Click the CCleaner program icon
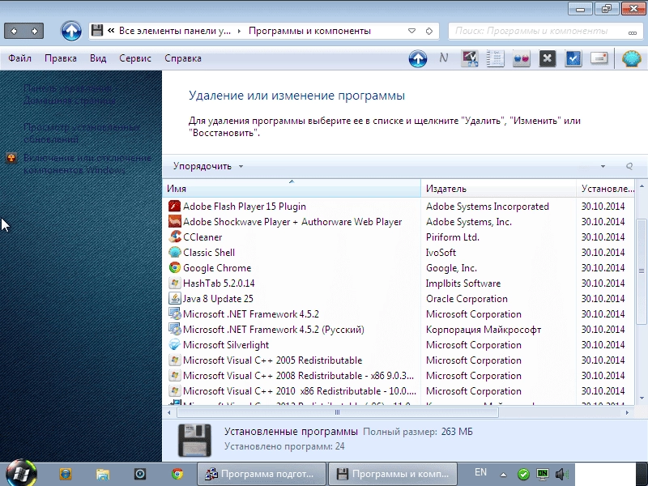 tap(174, 237)
